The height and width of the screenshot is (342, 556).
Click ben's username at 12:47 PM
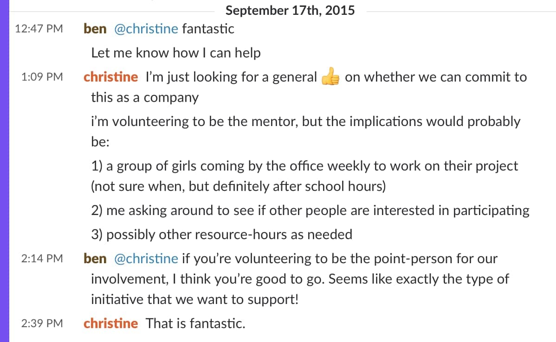click(x=95, y=29)
